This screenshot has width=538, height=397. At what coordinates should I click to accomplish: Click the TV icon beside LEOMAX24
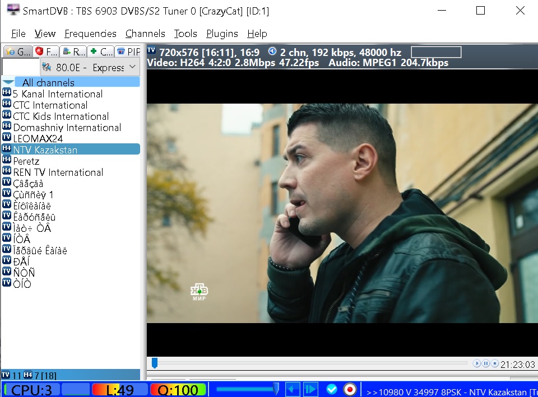[x=7, y=137]
